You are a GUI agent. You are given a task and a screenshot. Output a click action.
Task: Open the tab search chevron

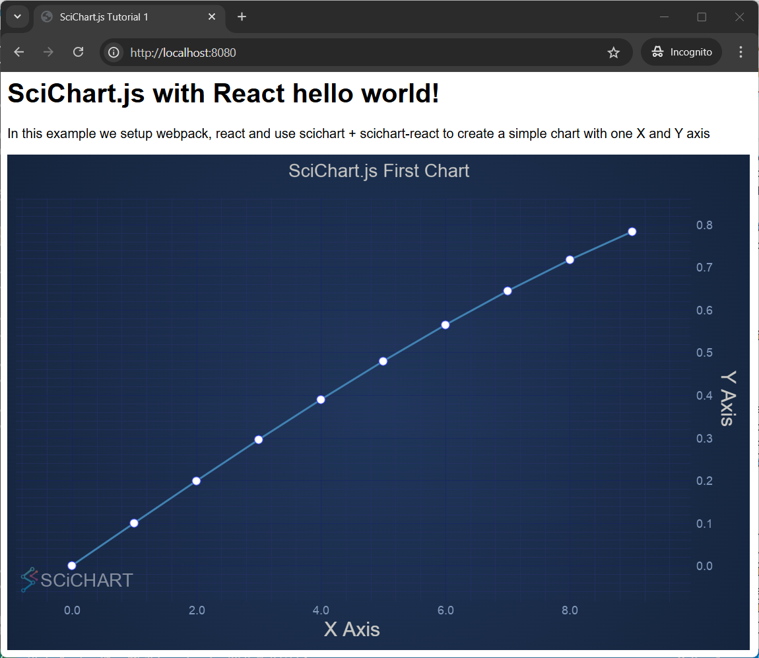[16, 17]
